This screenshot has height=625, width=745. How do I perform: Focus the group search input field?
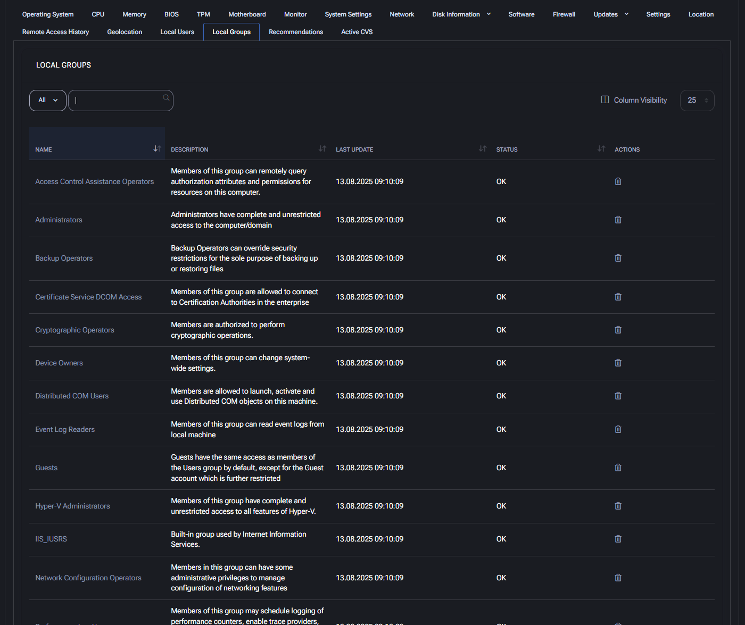coord(121,101)
